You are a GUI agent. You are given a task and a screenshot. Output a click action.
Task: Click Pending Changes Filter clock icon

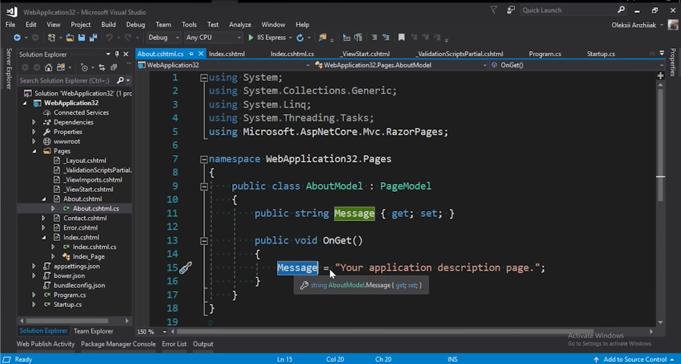pyautogui.click(x=85, y=67)
